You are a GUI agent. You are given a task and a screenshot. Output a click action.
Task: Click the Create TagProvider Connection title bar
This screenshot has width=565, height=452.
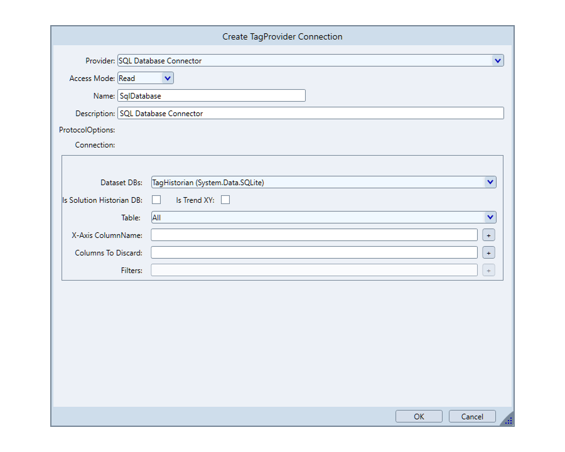pos(282,36)
